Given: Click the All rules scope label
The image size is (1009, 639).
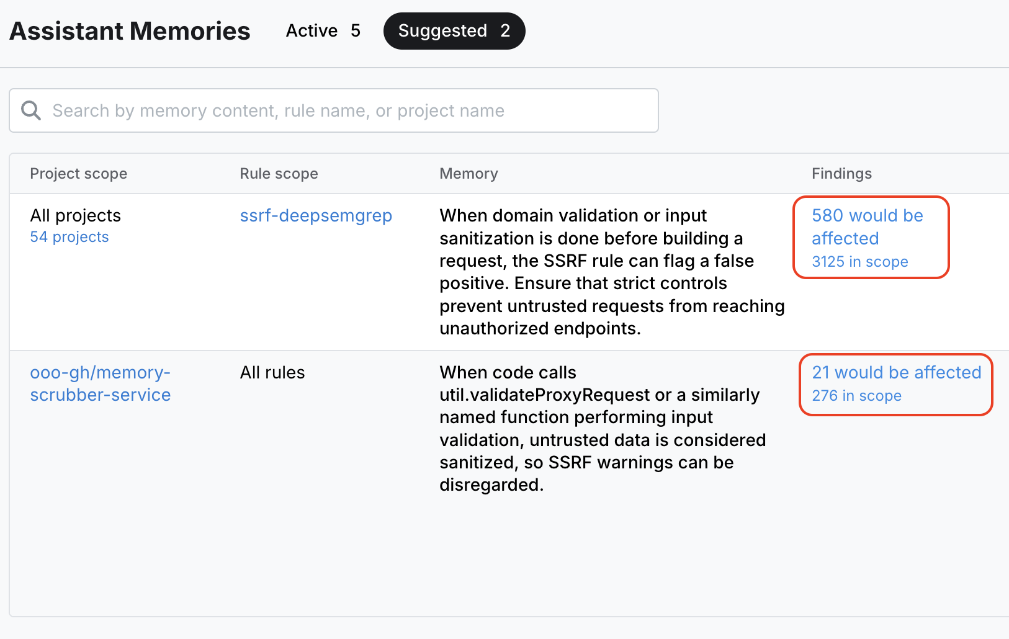Looking at the screenshot, I should click(x=272, y=372).
